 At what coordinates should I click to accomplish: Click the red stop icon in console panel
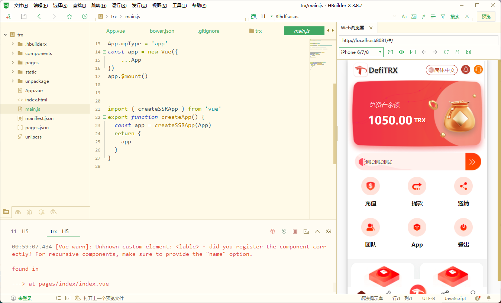click(x=295, y=231)
